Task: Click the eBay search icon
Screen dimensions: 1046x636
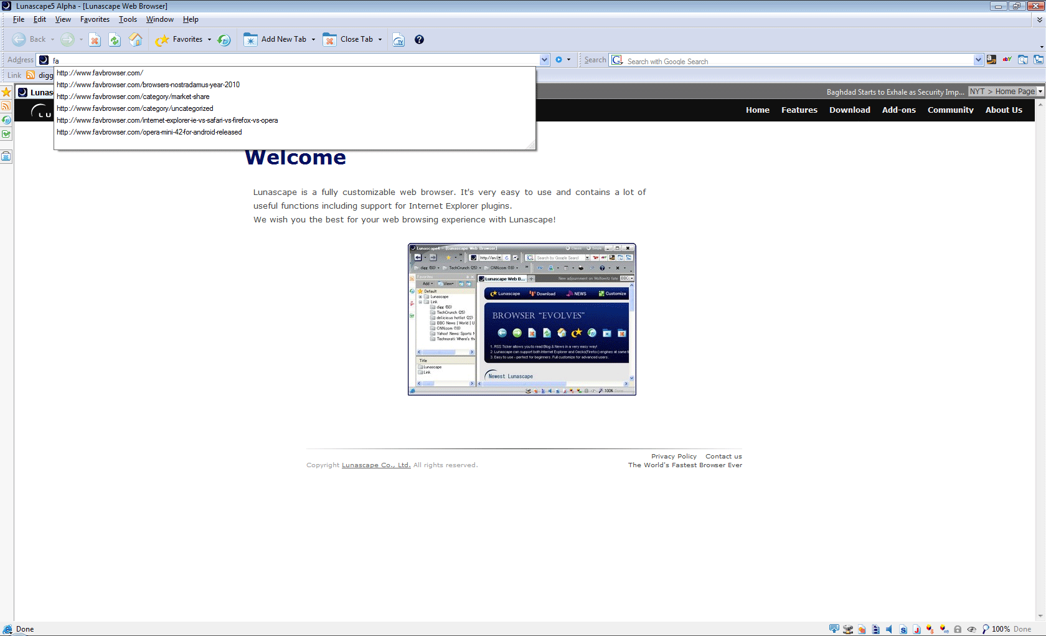Action: click(x=1007, y=60)
